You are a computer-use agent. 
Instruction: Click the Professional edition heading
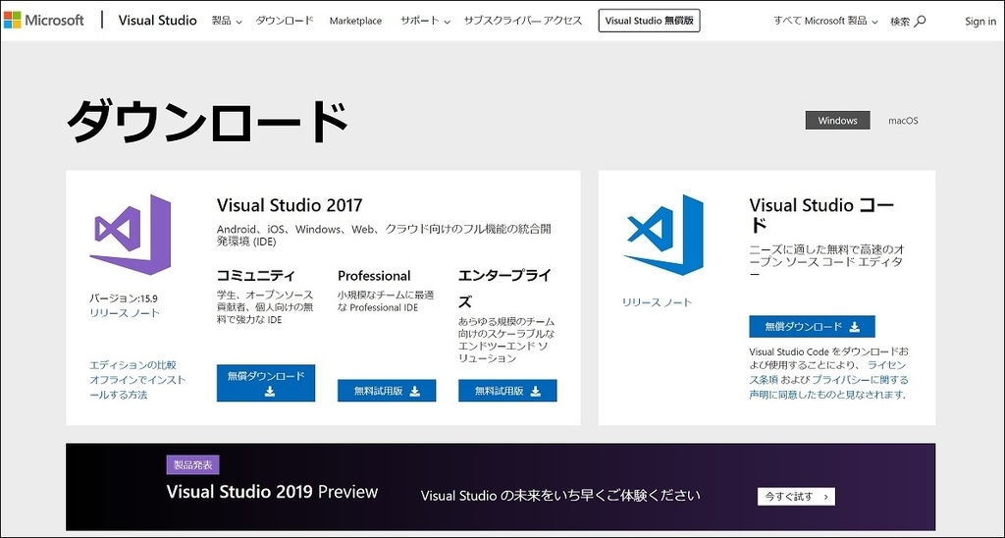point(374,276)
